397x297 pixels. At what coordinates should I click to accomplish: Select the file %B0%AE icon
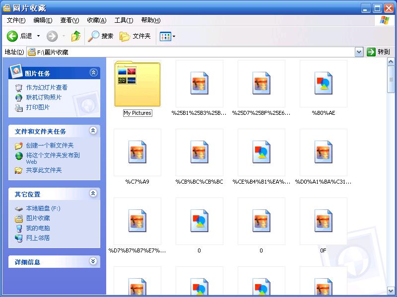click(324, 83)
